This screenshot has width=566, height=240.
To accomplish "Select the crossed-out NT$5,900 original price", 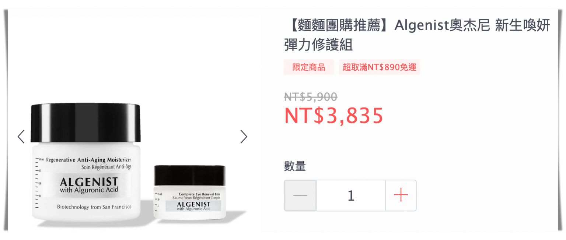I will click(310, 97).
